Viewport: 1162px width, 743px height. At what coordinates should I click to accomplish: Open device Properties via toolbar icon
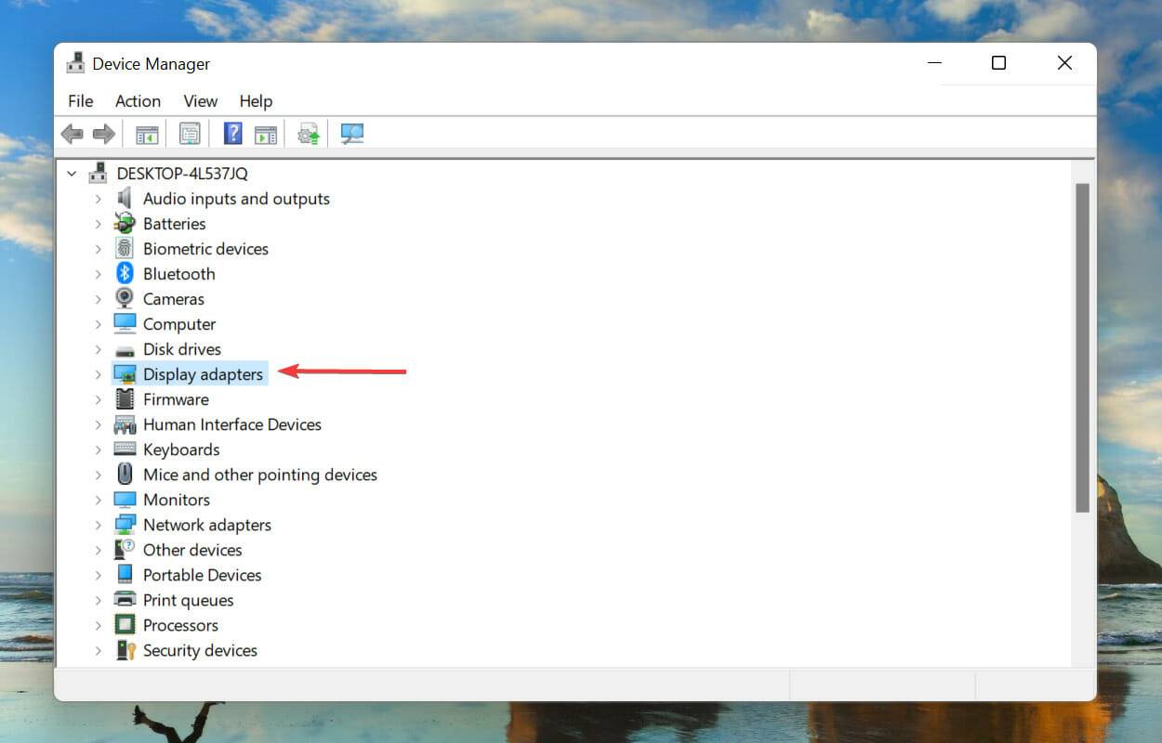click(x=190, y=134)
